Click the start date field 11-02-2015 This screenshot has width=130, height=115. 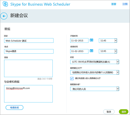click(x=79, y=41)
